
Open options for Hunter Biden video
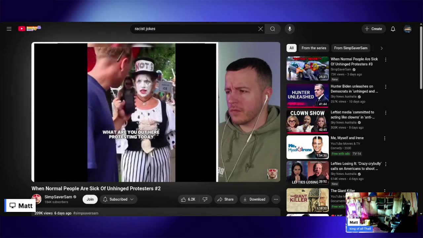tap(385, 87)
